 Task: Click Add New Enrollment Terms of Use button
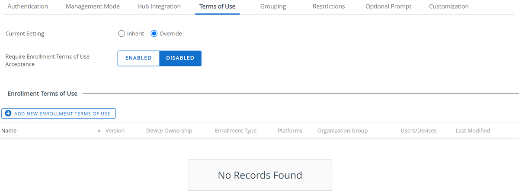click(58, 113)
